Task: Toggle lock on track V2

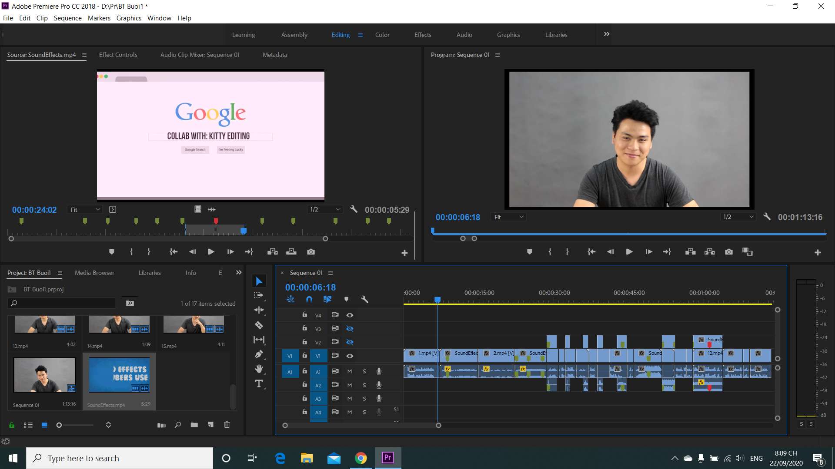Action: coord(305,342)
